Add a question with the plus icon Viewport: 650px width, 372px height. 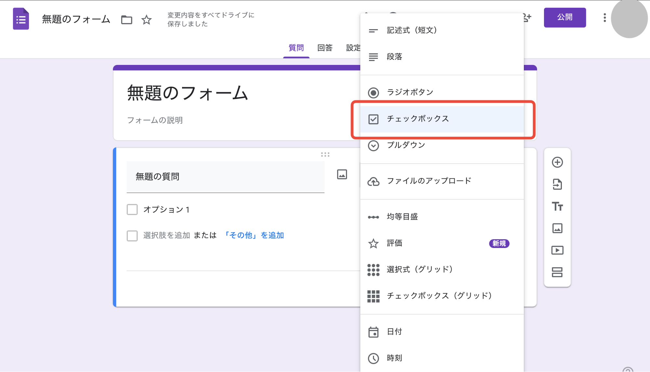pos(557,162)
